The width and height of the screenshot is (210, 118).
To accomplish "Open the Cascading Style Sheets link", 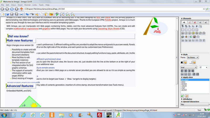I will (x=108, y=29).
